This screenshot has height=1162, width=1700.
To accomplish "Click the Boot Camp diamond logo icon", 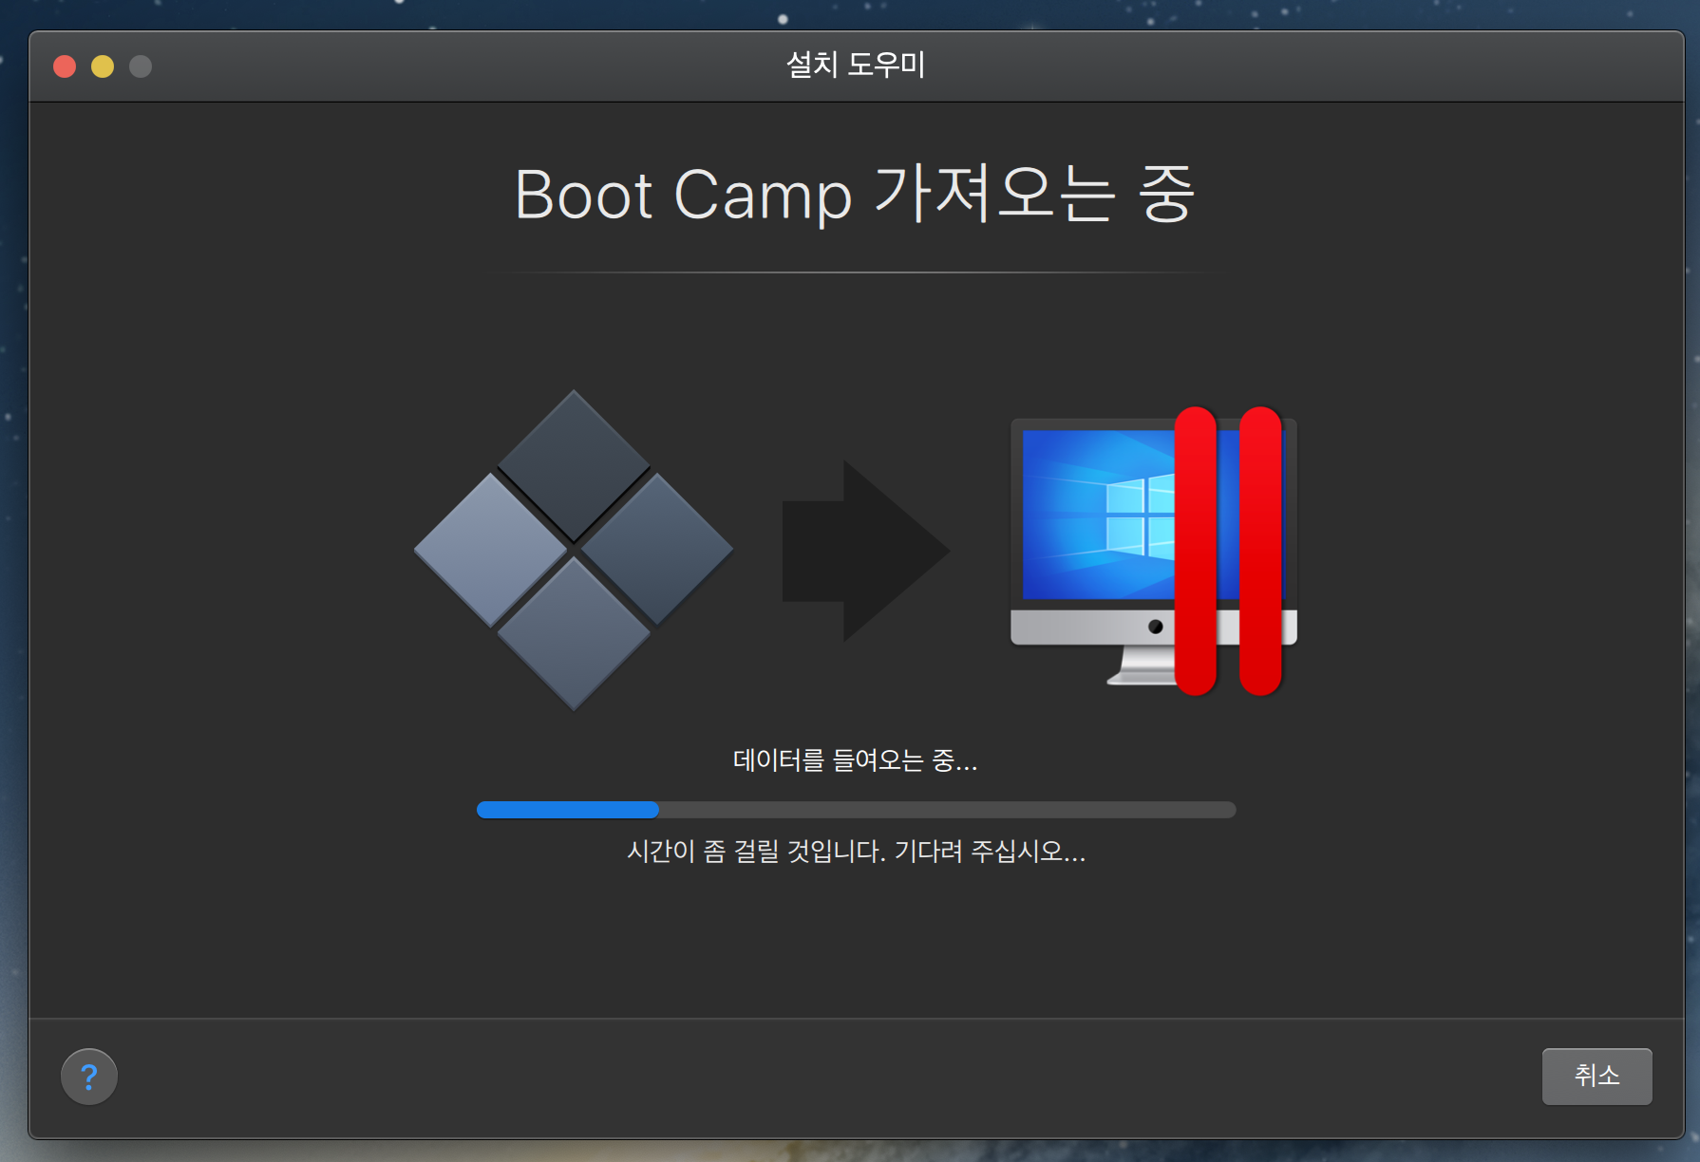I will [574, 550].
